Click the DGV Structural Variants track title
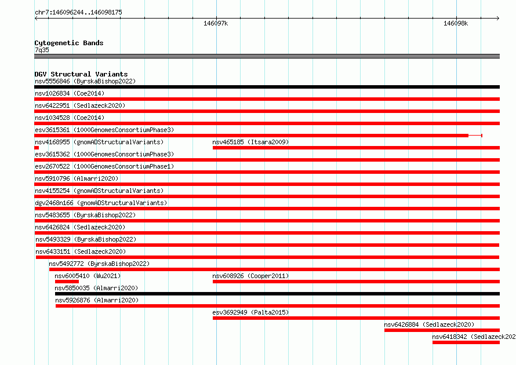 coord(81,74)
